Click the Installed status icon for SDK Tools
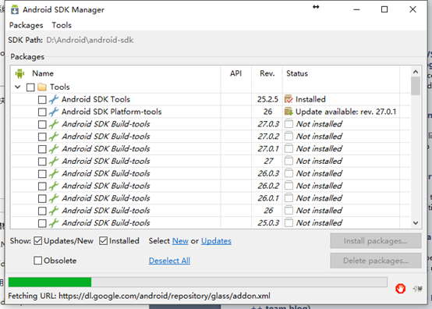This screenshot has height=309, width=432. tap(289, 99)
